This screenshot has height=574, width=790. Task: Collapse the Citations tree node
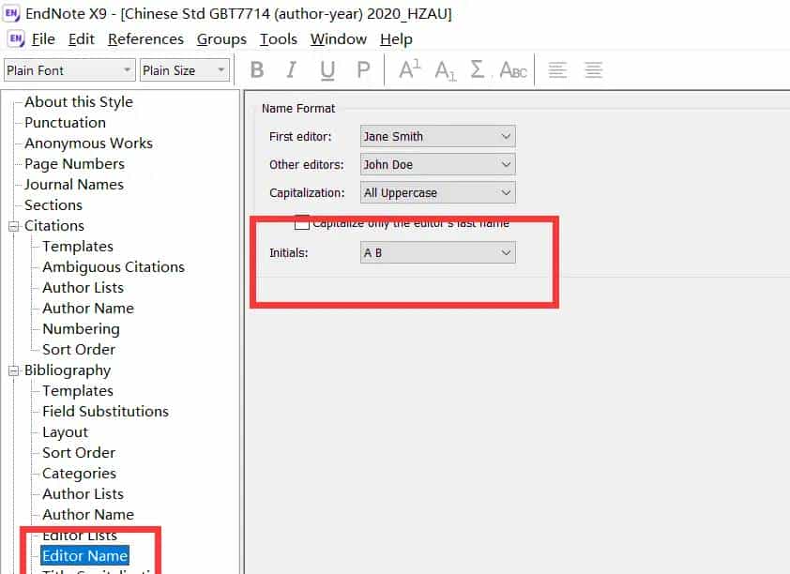click(x=13, y=226)
